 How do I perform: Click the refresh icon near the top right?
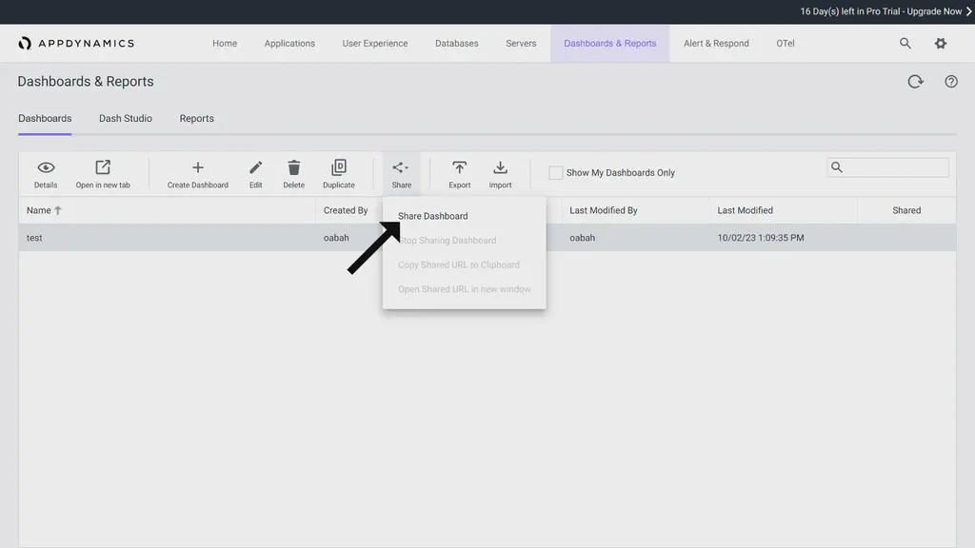(915, 81)
